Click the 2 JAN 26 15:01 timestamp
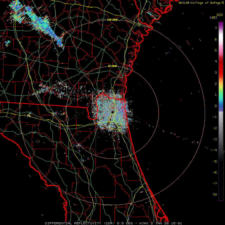 pos(166,223)
